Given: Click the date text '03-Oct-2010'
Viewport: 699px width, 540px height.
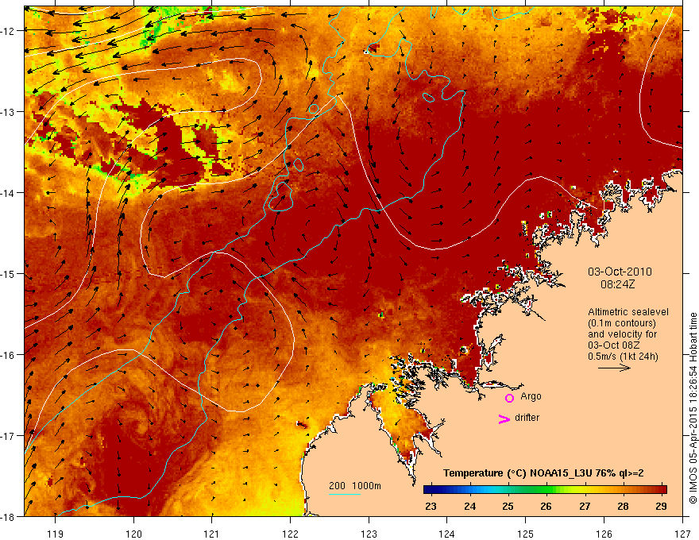Looking at the screenshot, I should click(x=620, y=272).
